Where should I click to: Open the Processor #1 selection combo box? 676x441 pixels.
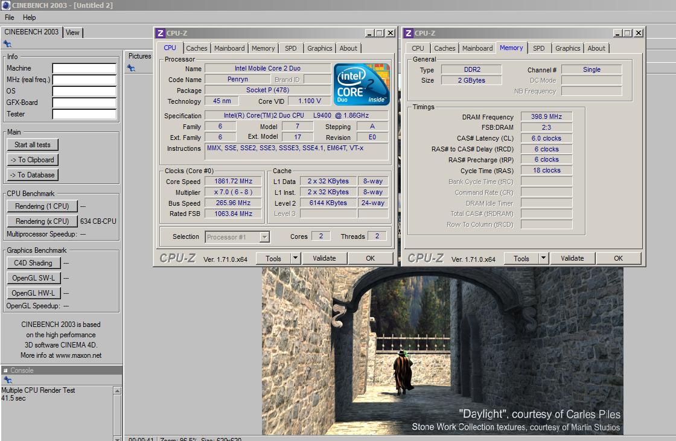[x=237, y=236]
